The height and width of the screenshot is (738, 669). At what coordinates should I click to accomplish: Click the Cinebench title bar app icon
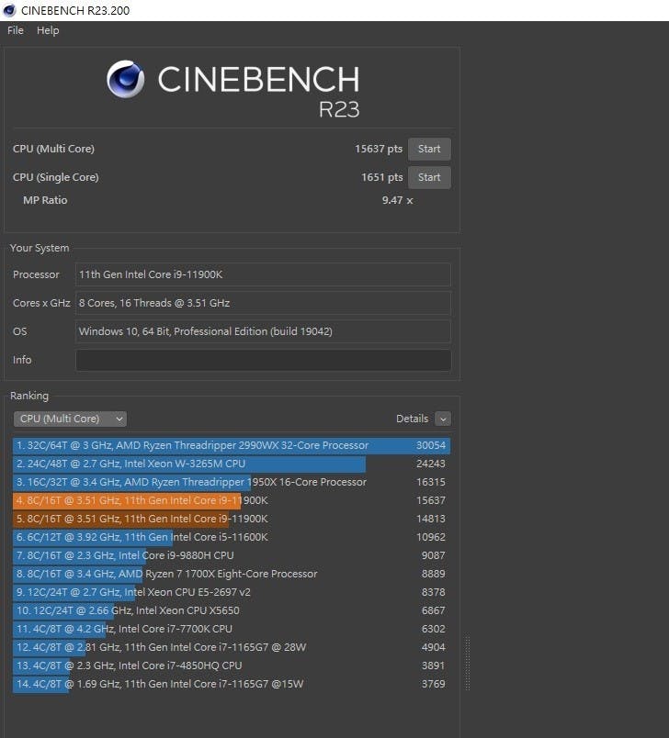point(9,9)
